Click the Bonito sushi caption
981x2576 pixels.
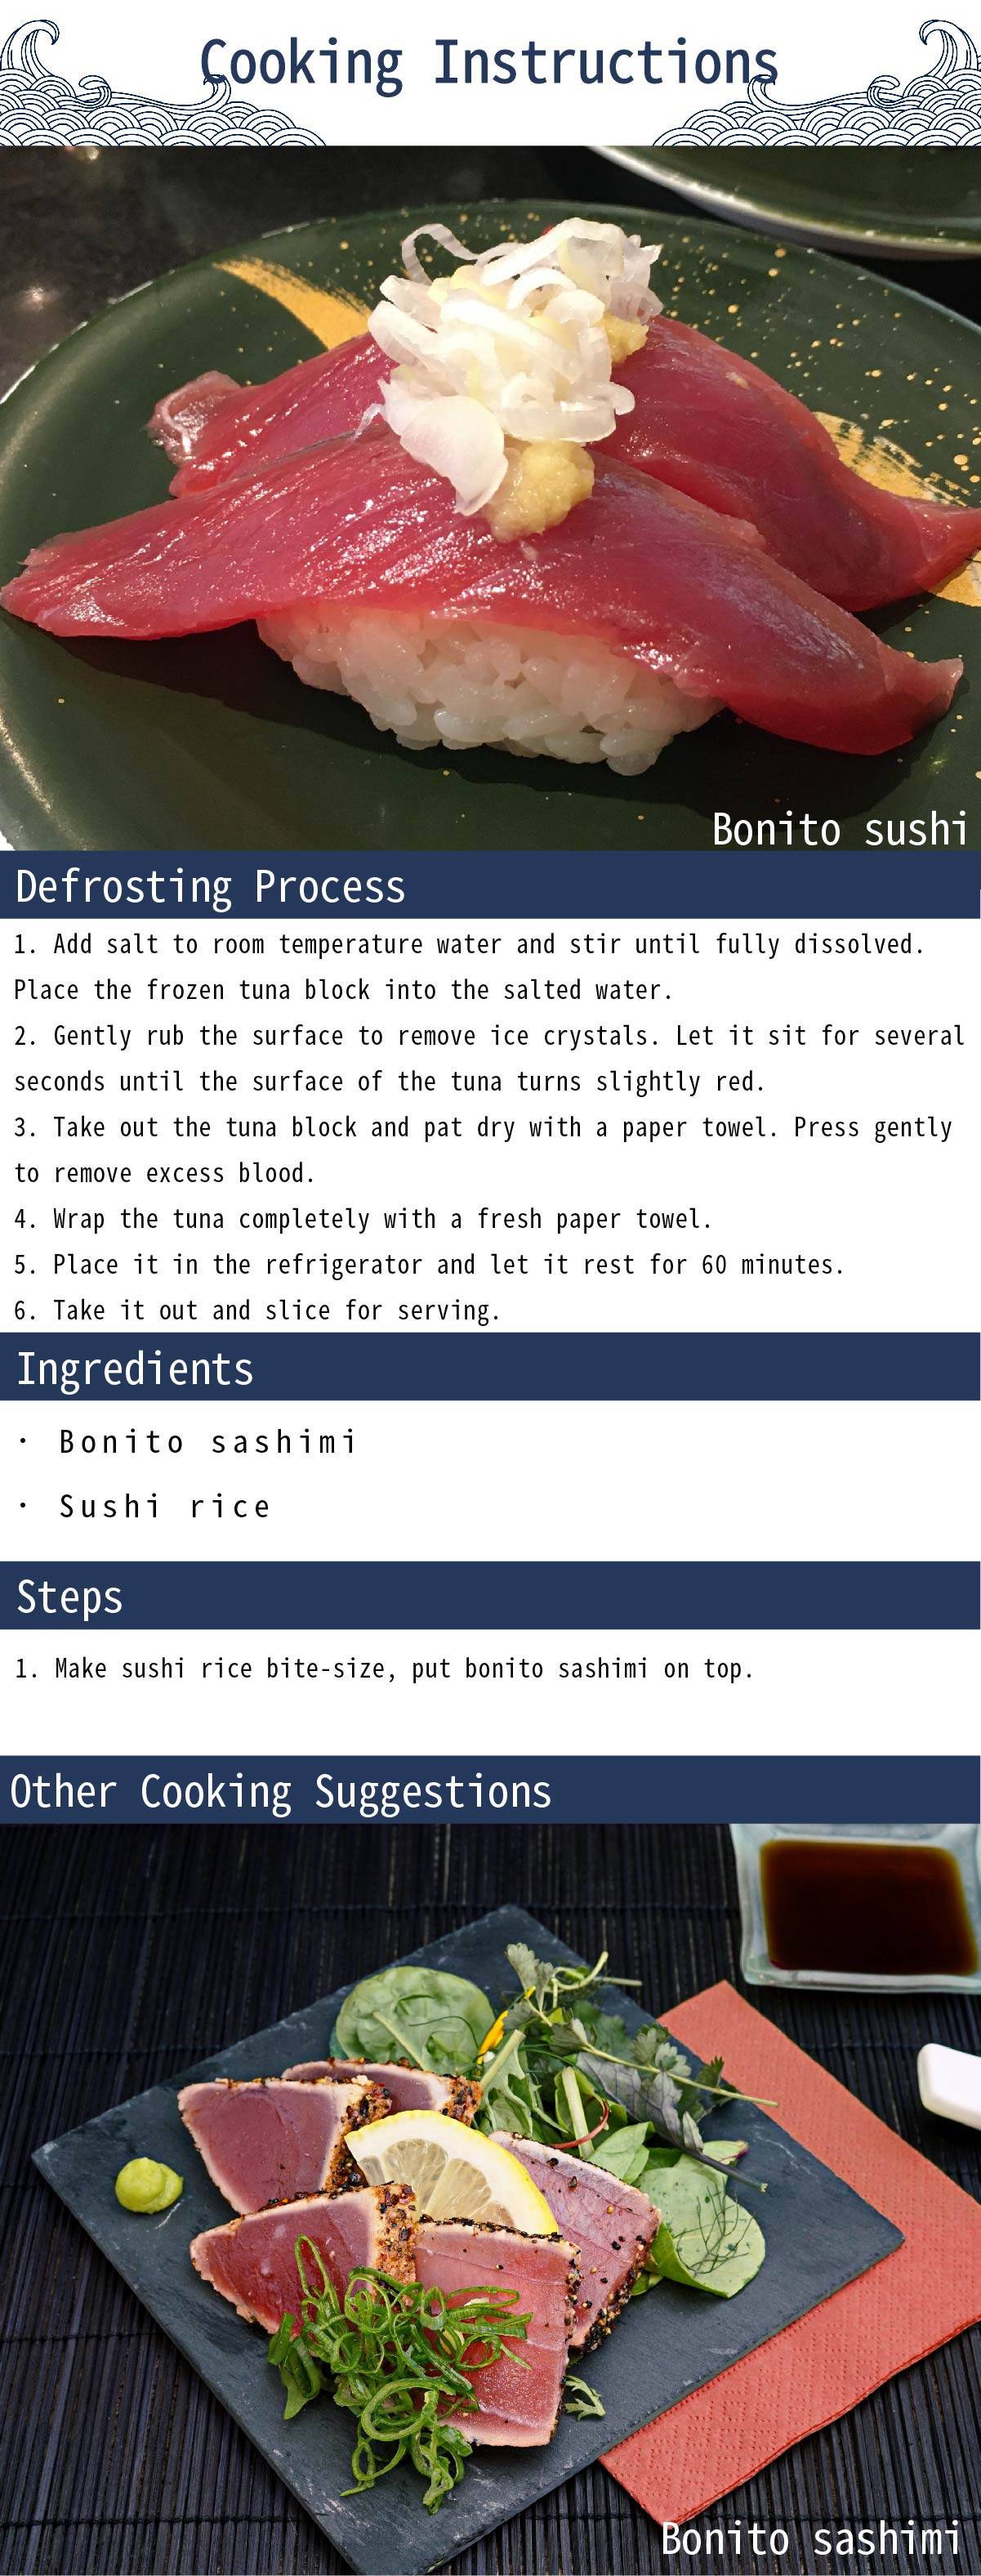click(839, 829)
